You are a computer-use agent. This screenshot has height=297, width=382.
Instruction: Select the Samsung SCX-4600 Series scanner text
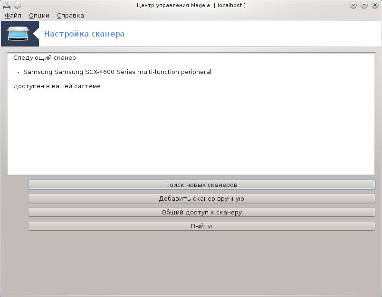click(117, 72)
